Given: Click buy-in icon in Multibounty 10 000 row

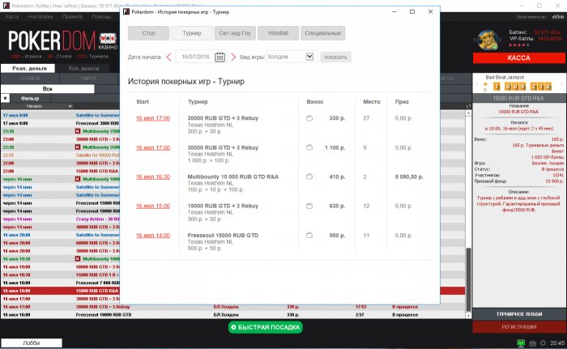Looking at the screenshot, I should [x=309, y=177].
